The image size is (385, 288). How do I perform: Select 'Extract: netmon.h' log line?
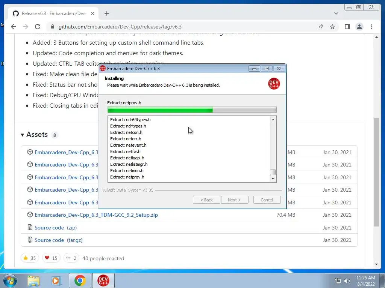127,171
